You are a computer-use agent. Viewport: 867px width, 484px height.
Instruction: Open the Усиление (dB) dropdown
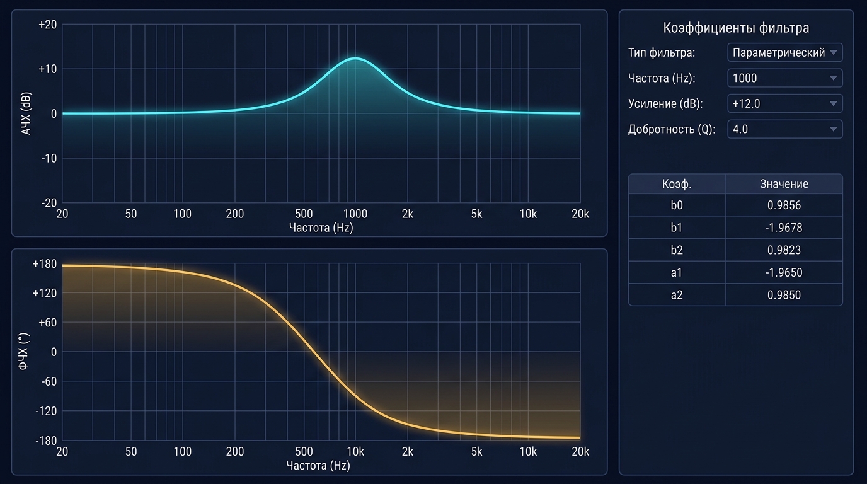(x=784, y=103)
